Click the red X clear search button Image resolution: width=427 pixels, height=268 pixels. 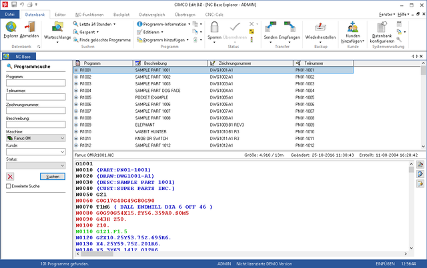click(x=10, y=177)
